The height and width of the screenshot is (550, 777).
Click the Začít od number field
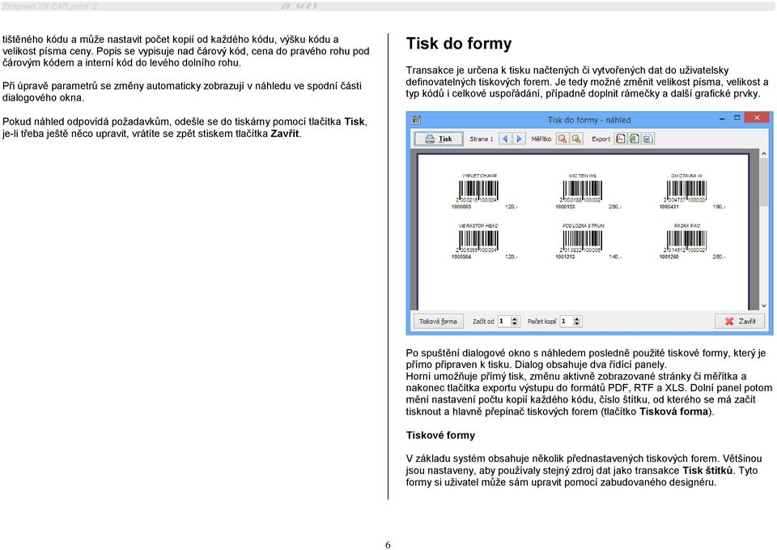pos(503,322)
